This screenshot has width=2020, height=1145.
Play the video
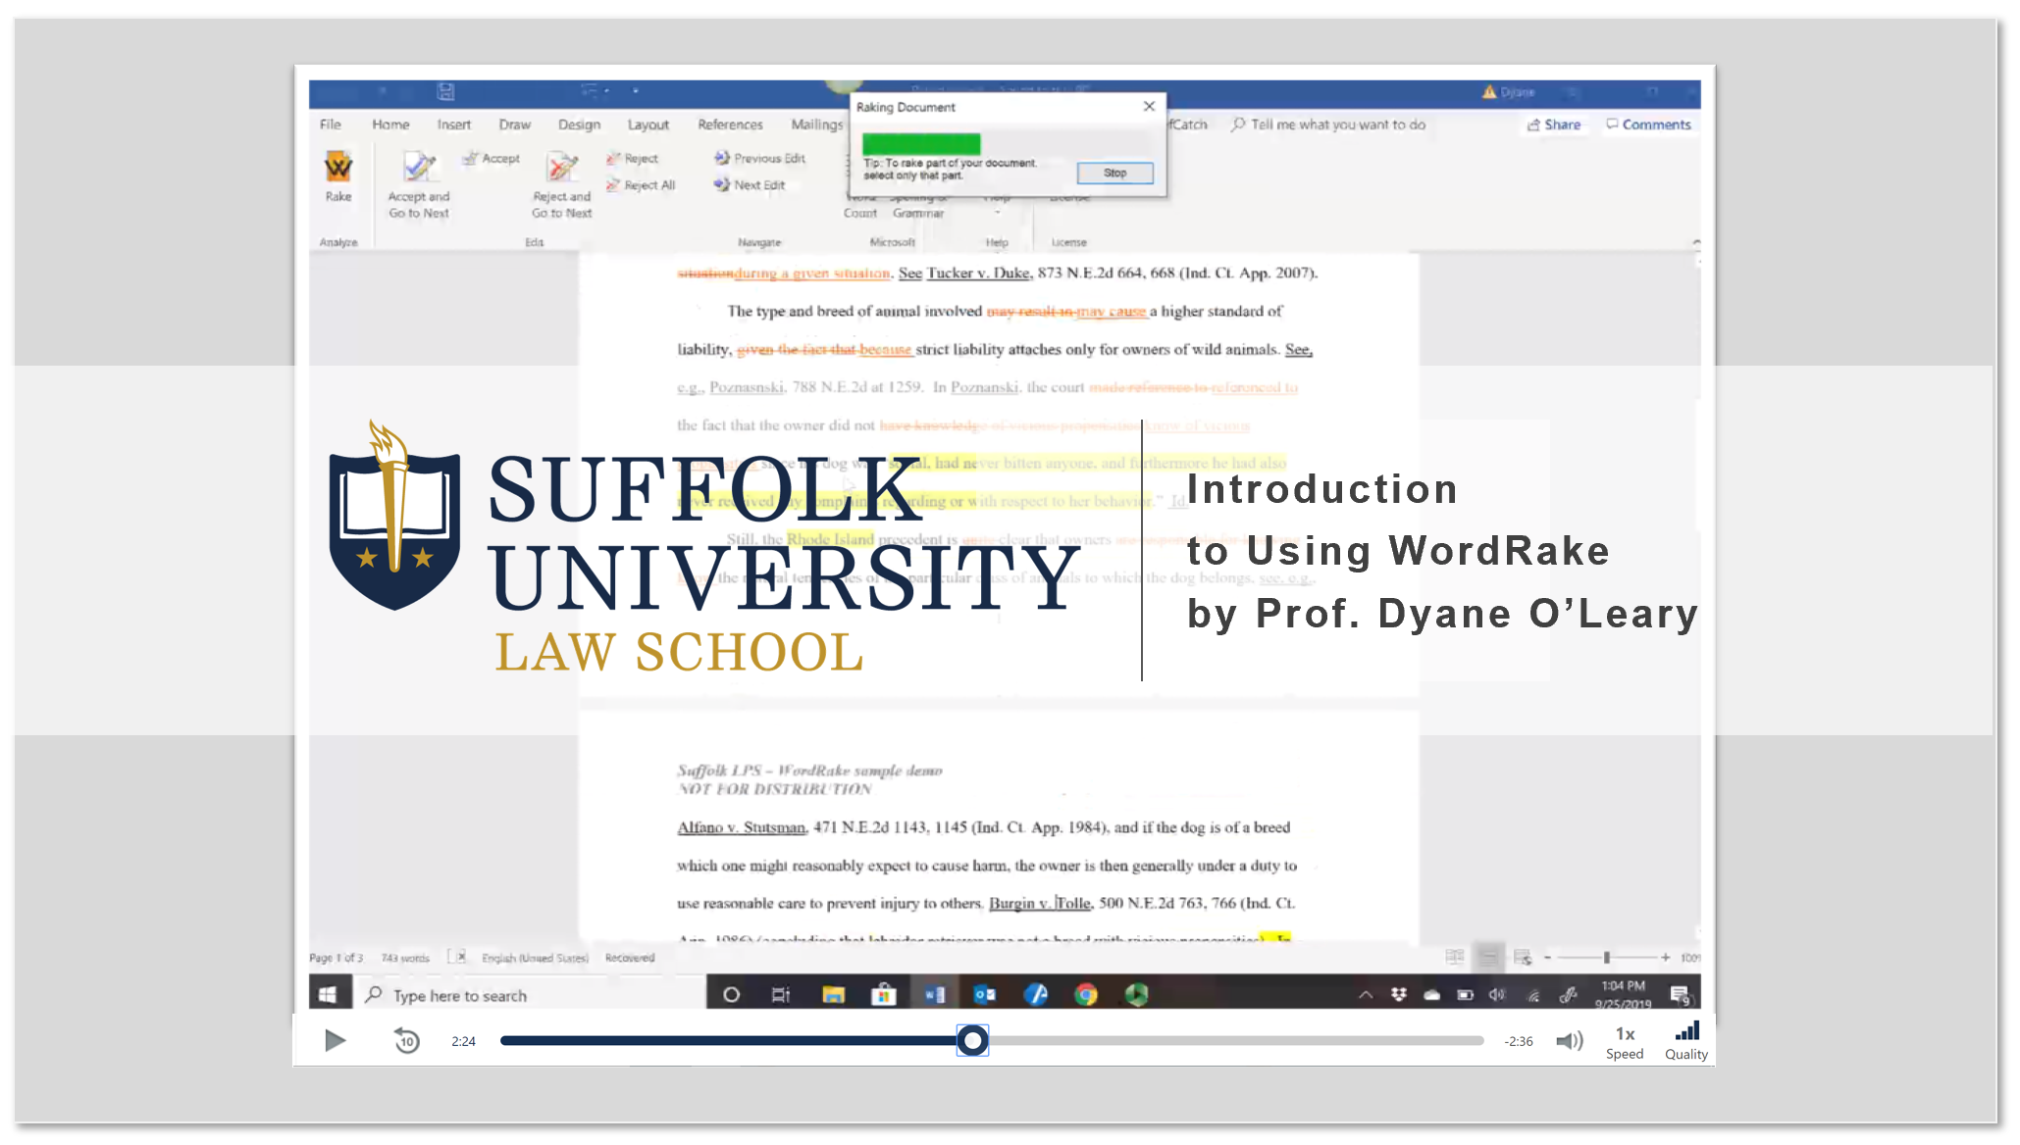(335, 1040)
